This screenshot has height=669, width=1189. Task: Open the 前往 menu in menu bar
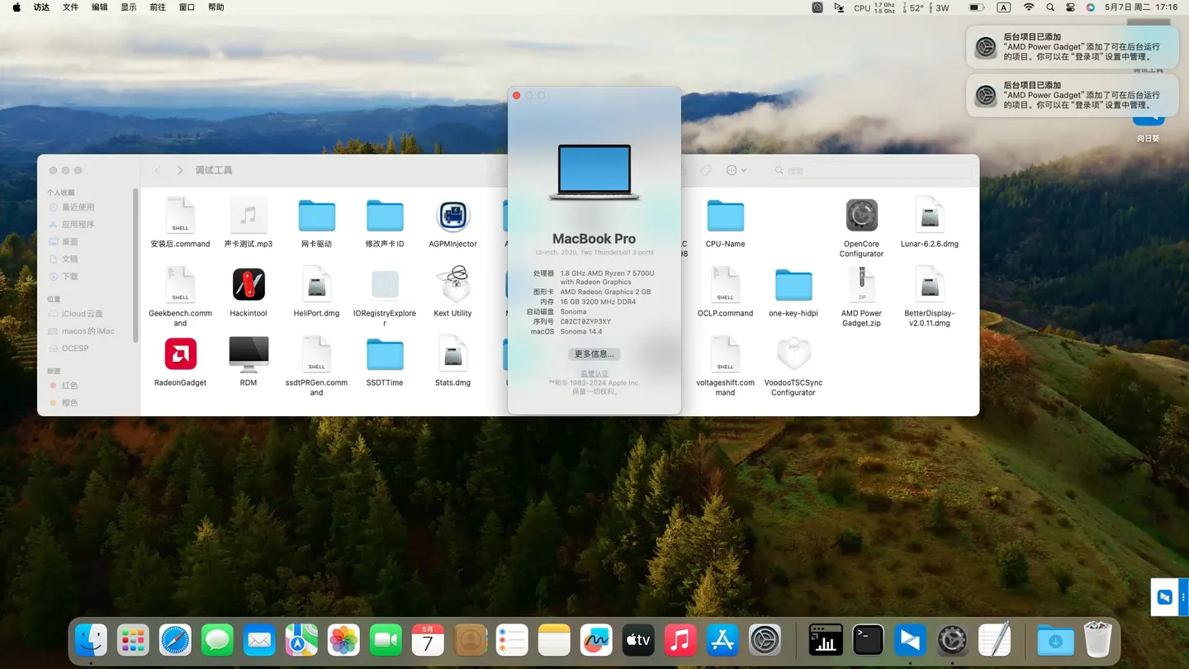[x=158, y=7]
